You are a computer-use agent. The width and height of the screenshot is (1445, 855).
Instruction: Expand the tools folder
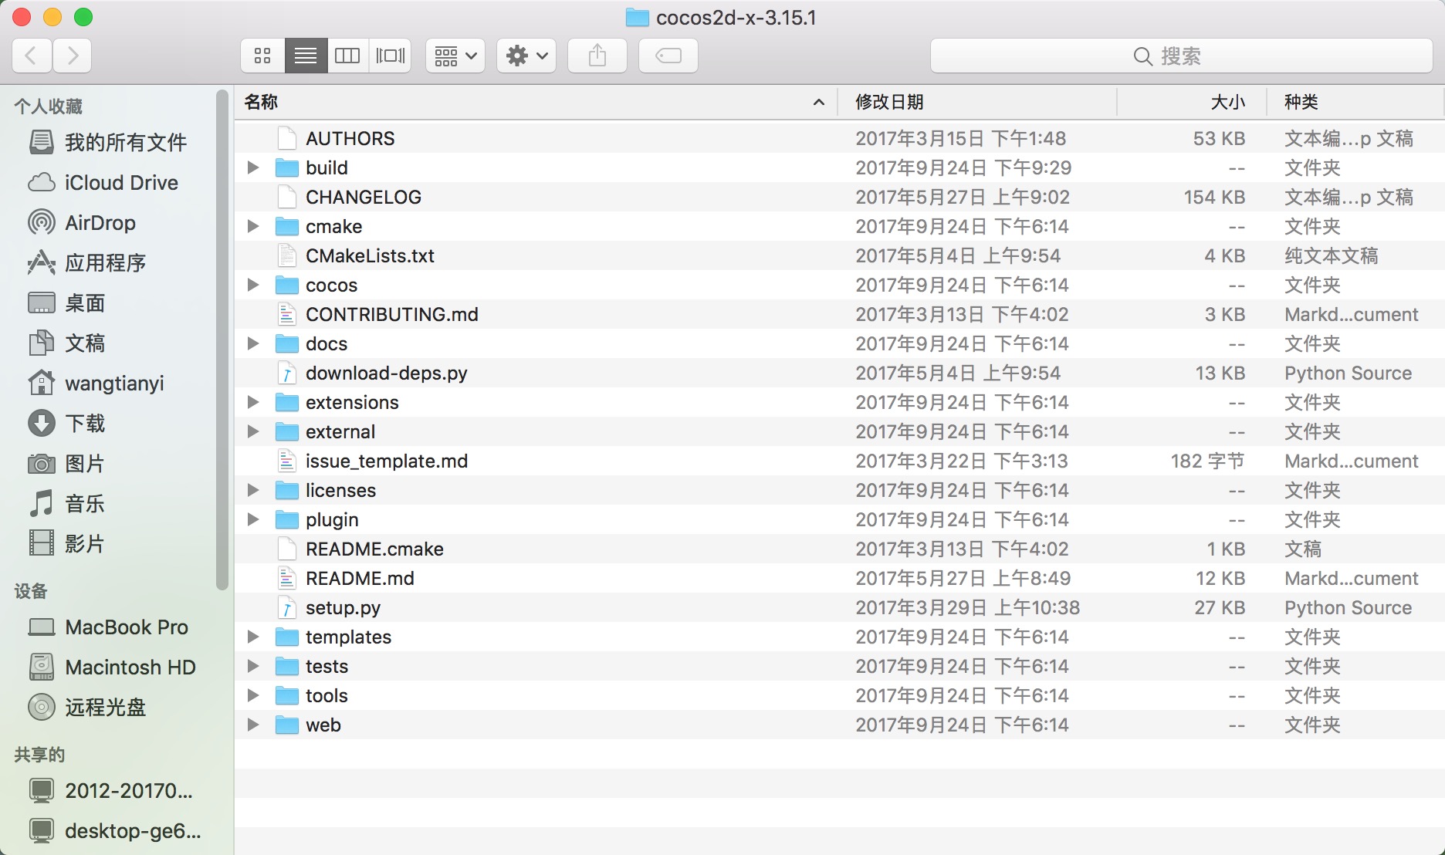click(252, 695)
